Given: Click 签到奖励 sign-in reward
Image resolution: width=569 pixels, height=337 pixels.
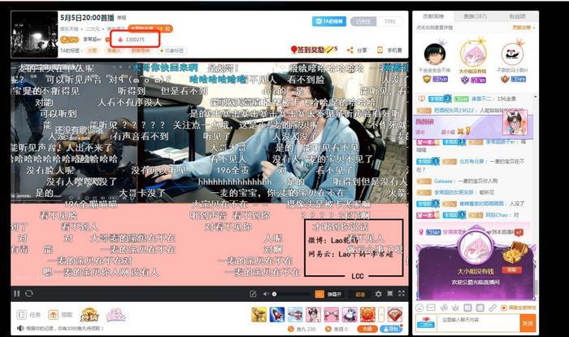Looking at the screenshot, I should coord(315,50).
